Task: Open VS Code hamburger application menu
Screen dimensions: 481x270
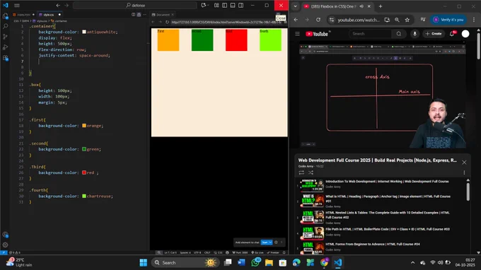Action: pos(17,5)
